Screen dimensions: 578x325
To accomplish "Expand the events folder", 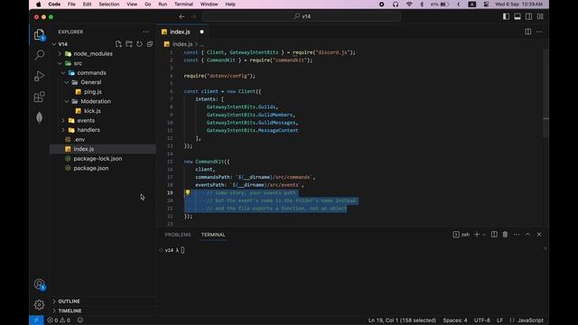I will pos(63,120).
